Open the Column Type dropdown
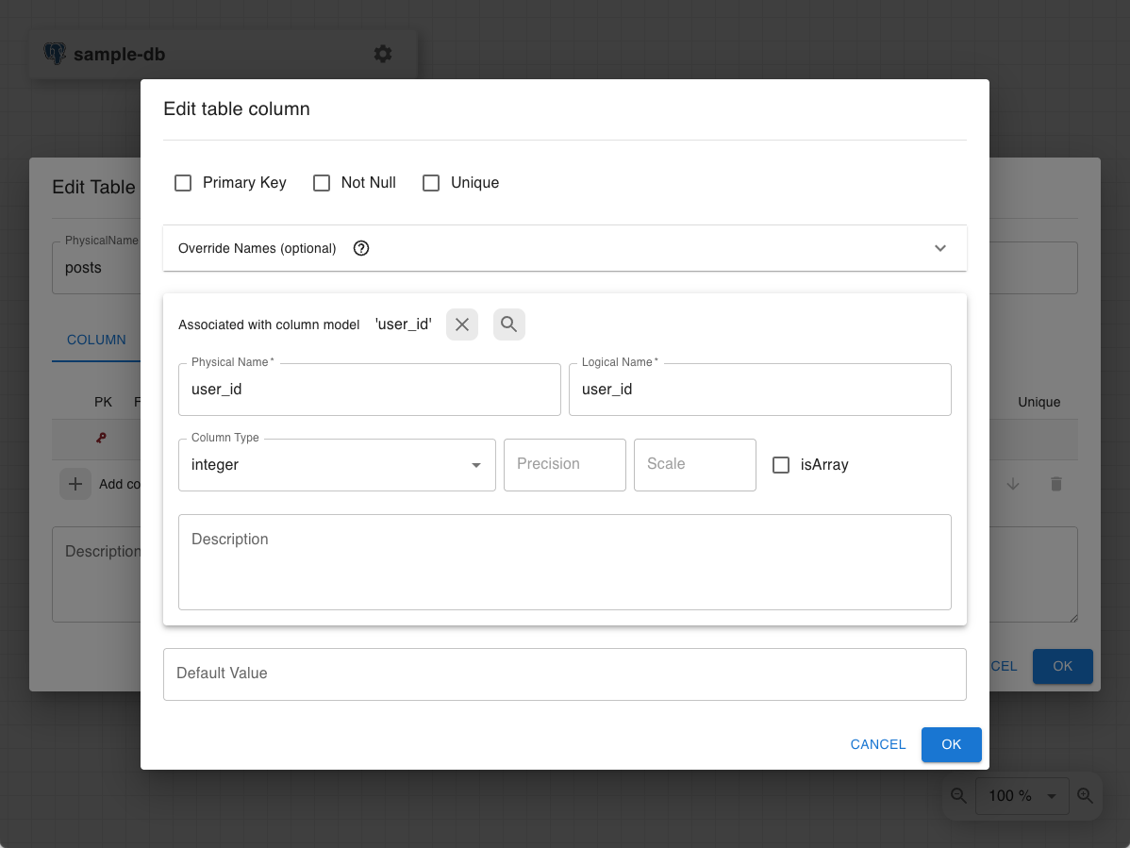 (337, 465)
